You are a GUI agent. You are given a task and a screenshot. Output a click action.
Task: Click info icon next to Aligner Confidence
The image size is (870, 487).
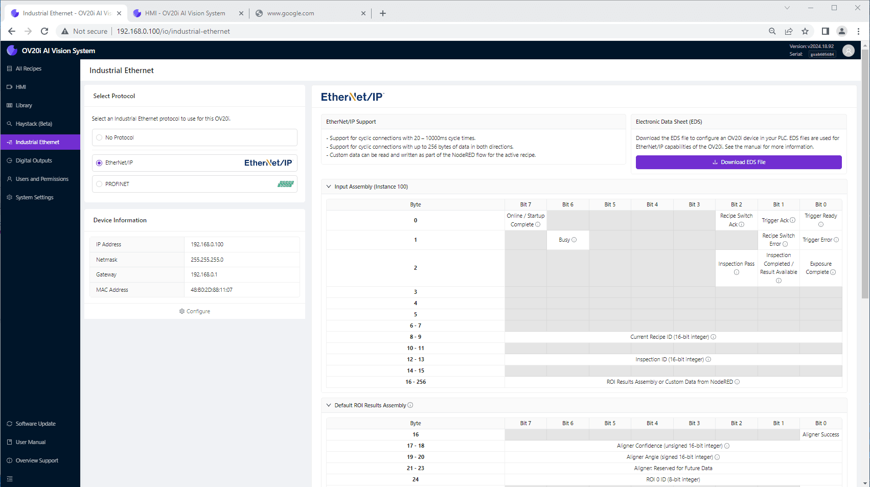click(x=727, y=446)
